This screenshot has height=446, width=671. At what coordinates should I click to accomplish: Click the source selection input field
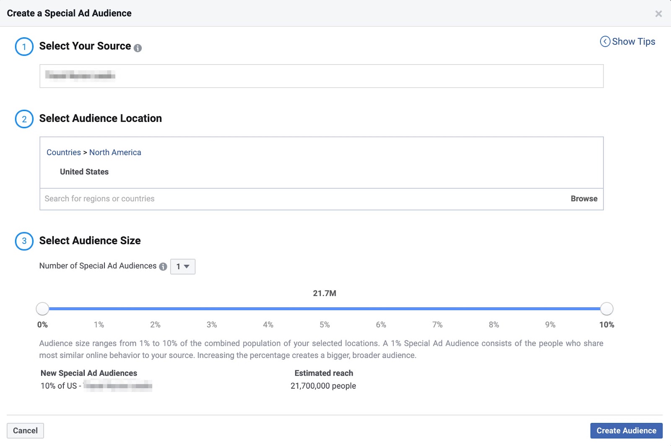coord(321,76)
